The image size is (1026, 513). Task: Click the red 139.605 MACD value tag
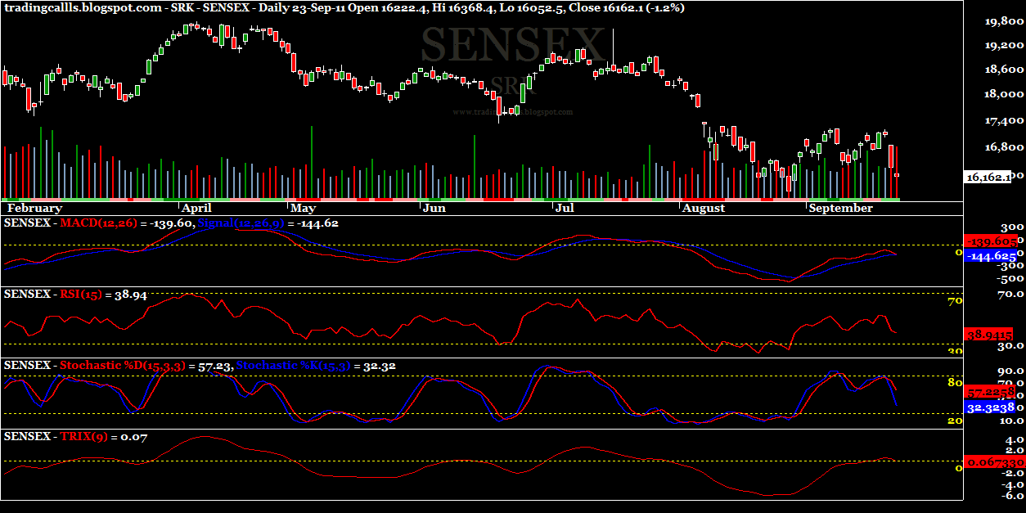click(x=990, y=242)
